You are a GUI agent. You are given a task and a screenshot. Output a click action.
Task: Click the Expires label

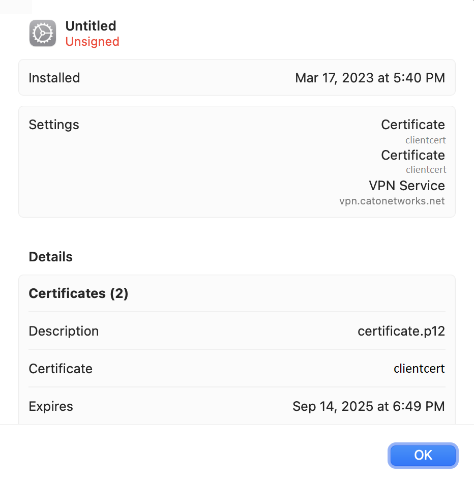pyautogui.click(x=50, y=406)
